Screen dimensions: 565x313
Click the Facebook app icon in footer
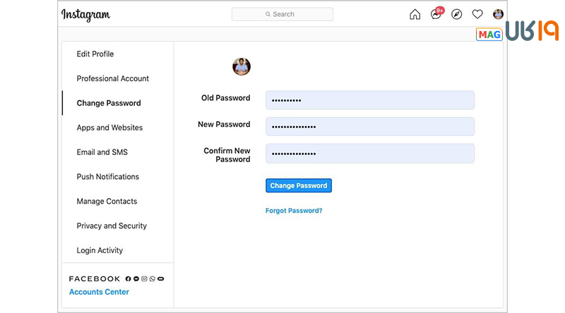click(128, 279)
